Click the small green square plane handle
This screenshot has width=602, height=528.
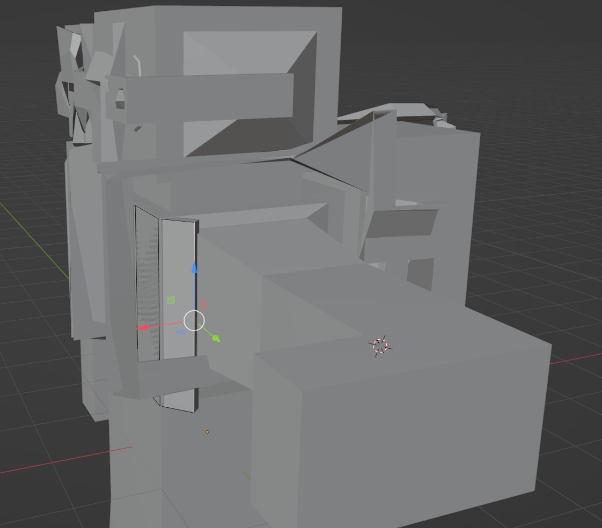[171, 300]
